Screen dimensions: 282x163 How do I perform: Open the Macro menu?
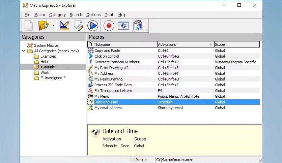tap(39, 15)
